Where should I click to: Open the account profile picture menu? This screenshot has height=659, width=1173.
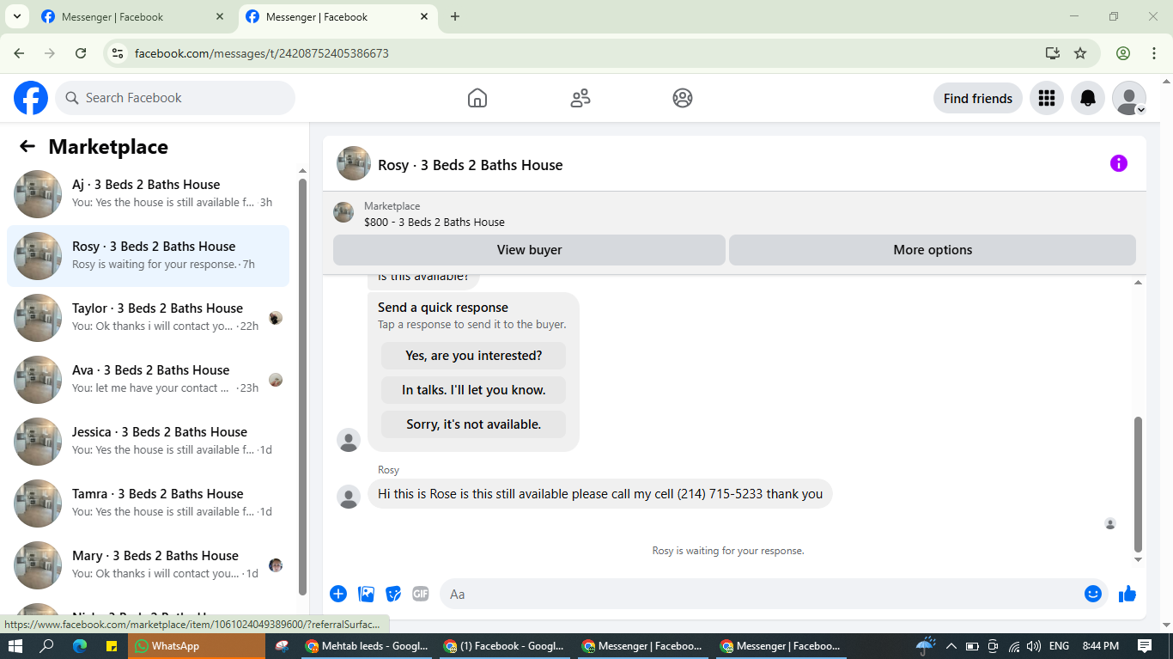click(x=1129, y=98)
